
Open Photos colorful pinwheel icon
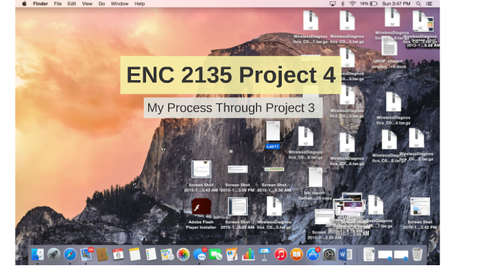[183, 254]
